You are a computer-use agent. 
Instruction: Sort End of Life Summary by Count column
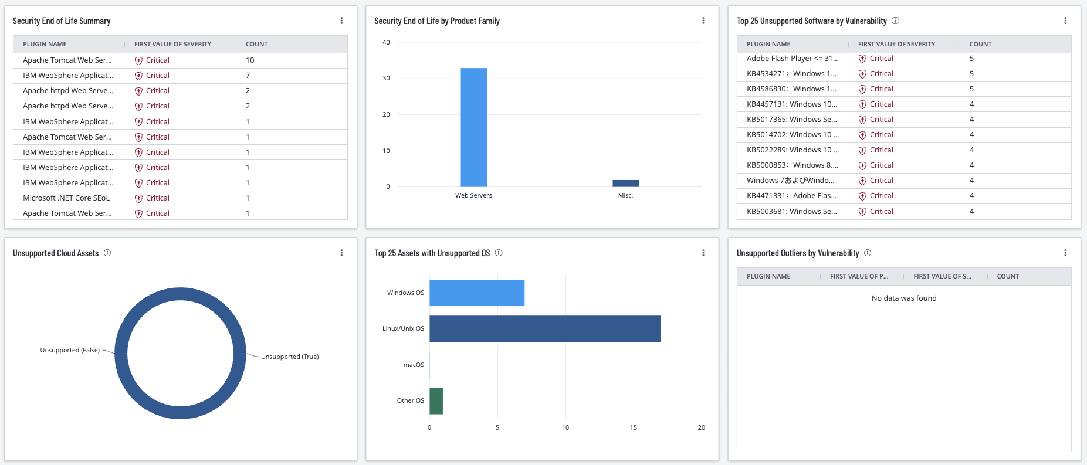[256, 44]
